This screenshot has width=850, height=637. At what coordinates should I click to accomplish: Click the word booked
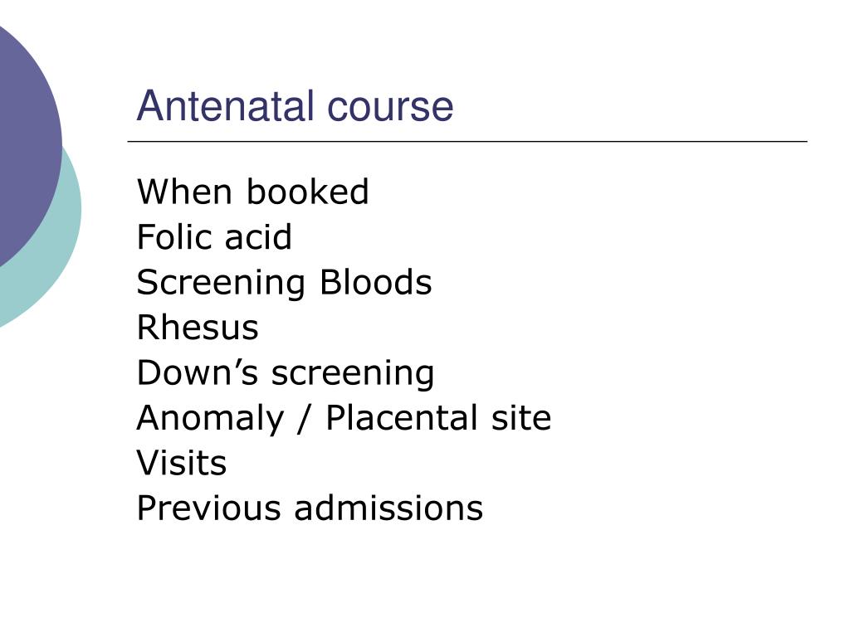tap(308, 192)
